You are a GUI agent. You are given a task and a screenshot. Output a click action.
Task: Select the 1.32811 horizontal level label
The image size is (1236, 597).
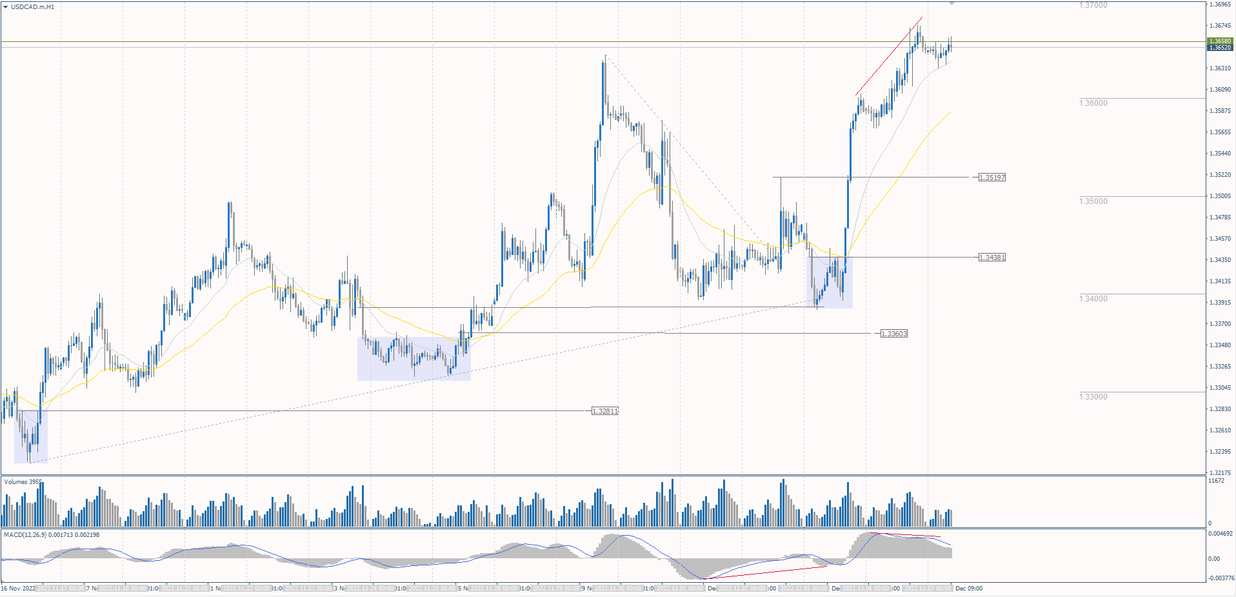[x=605, y=411]
